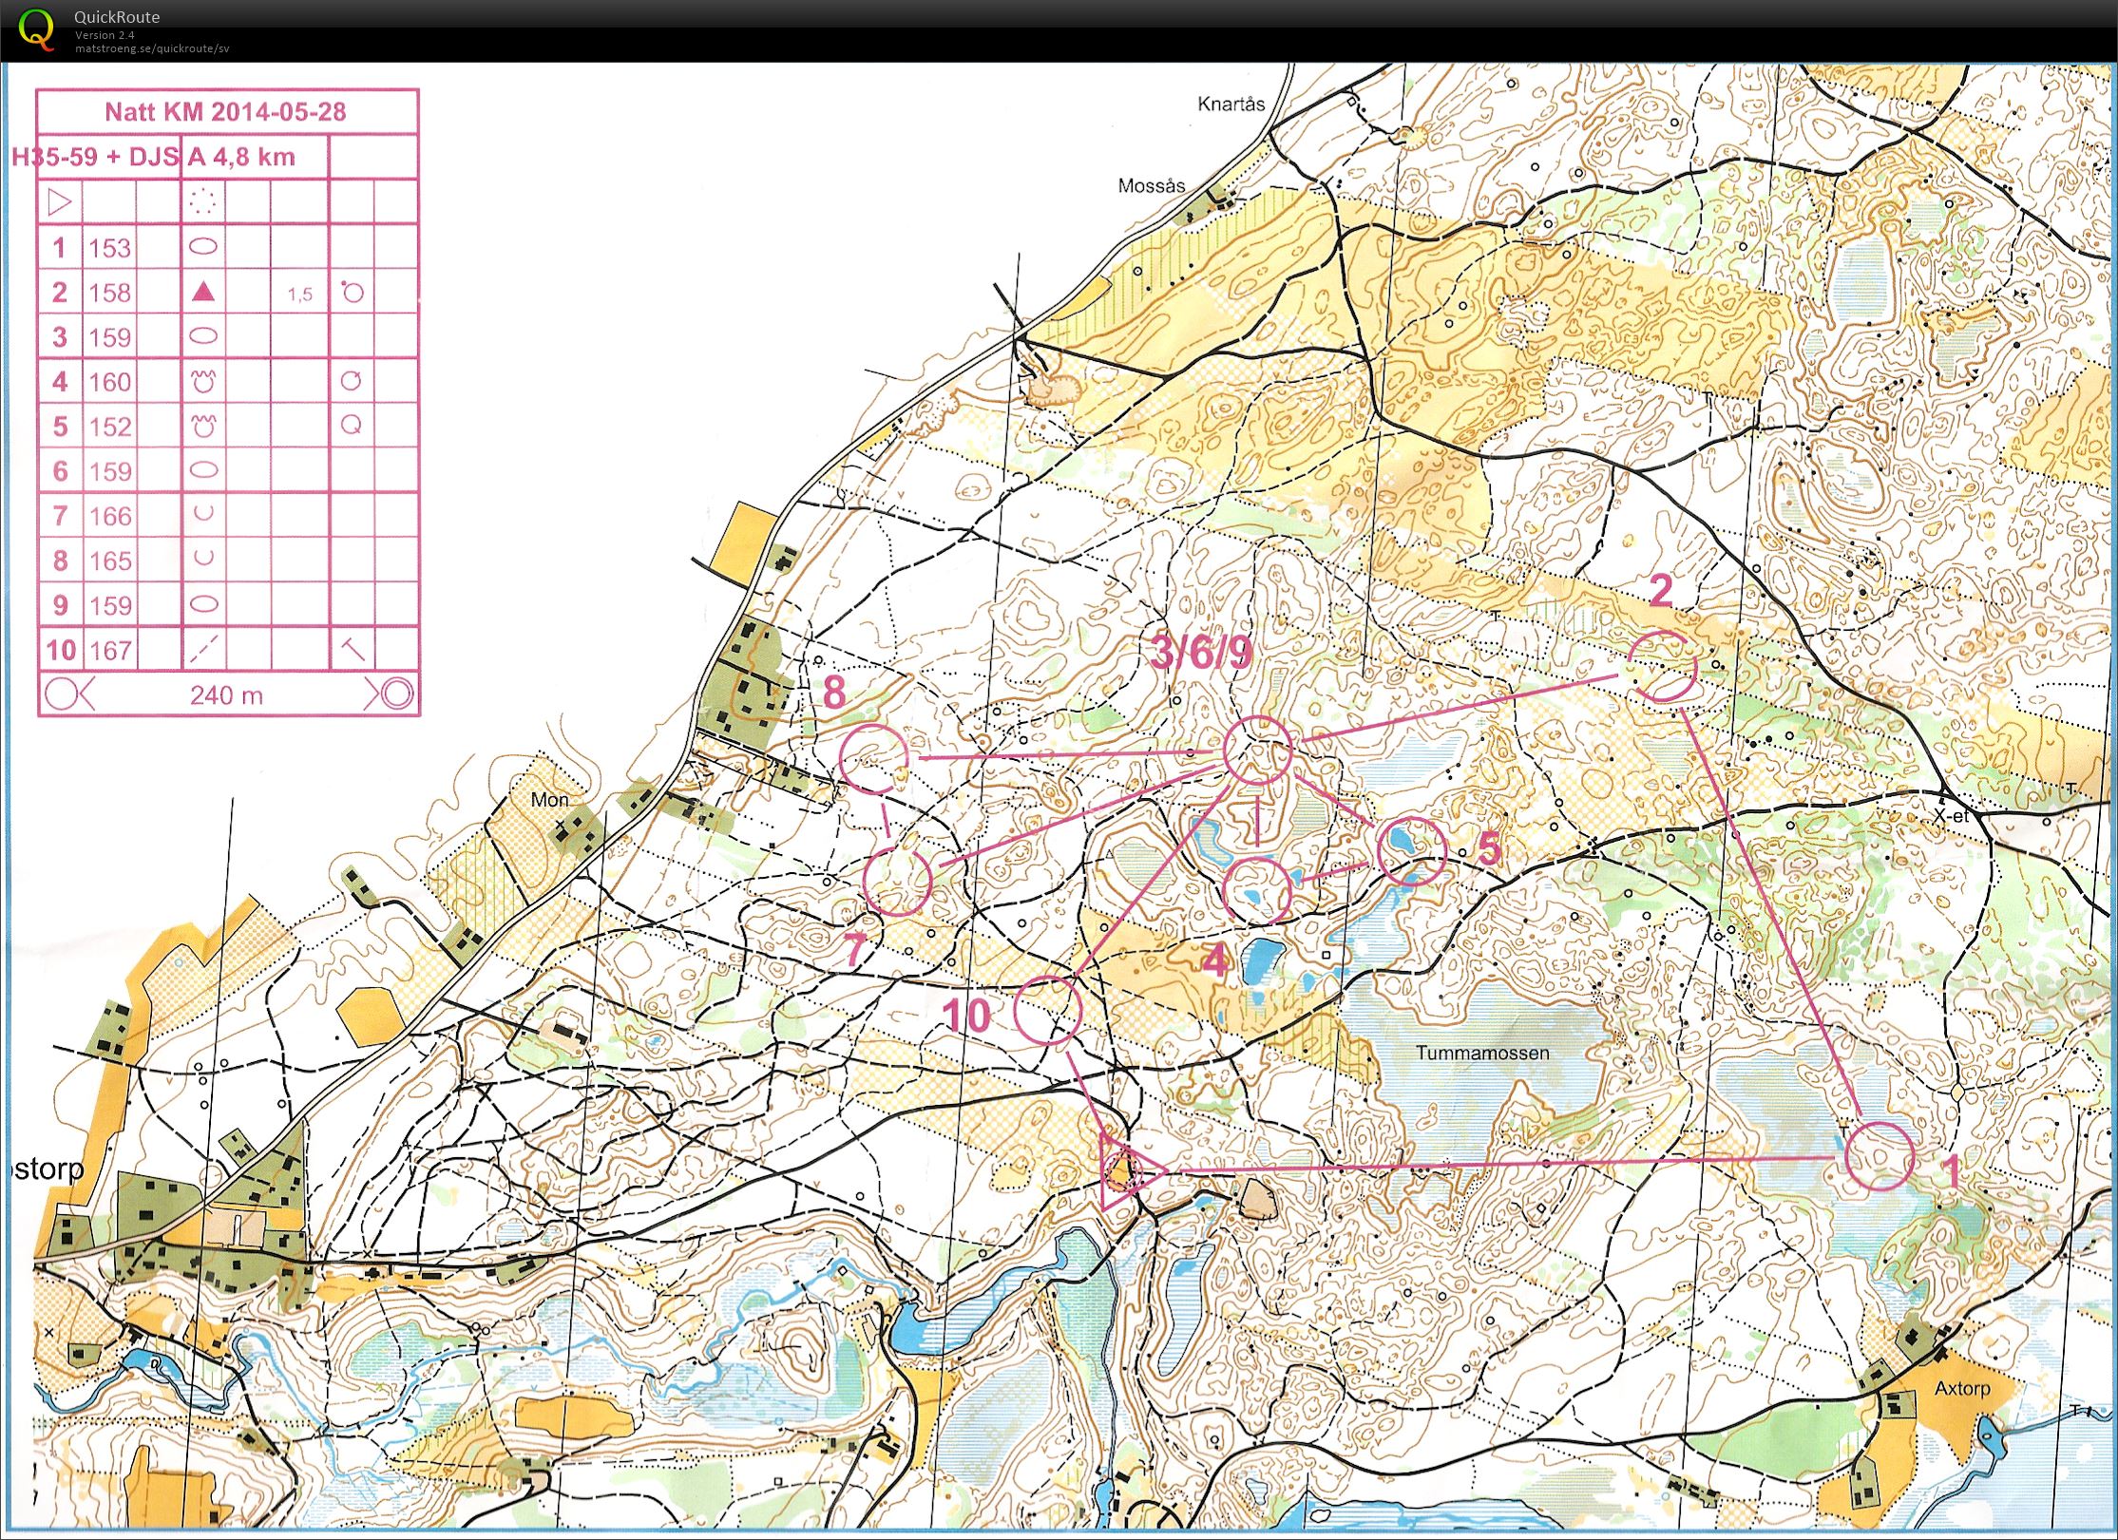This screenshot has height=1540, width=2118.
Task: Click the QuickRoute logo icon
Action: coord(36,29)
